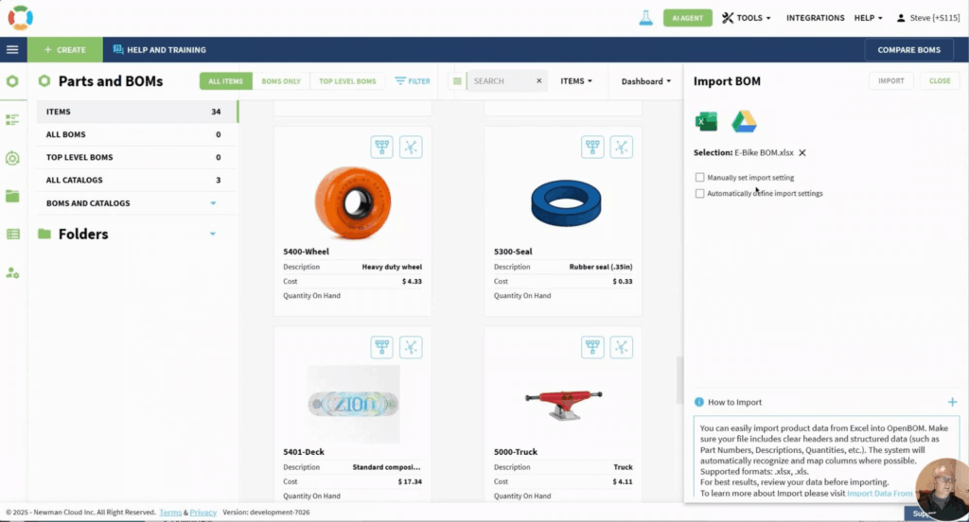The width and height of the screenshot is (969, 522).
Task: Click the OpenBOM logo icon
Action: tap(21, 18)
